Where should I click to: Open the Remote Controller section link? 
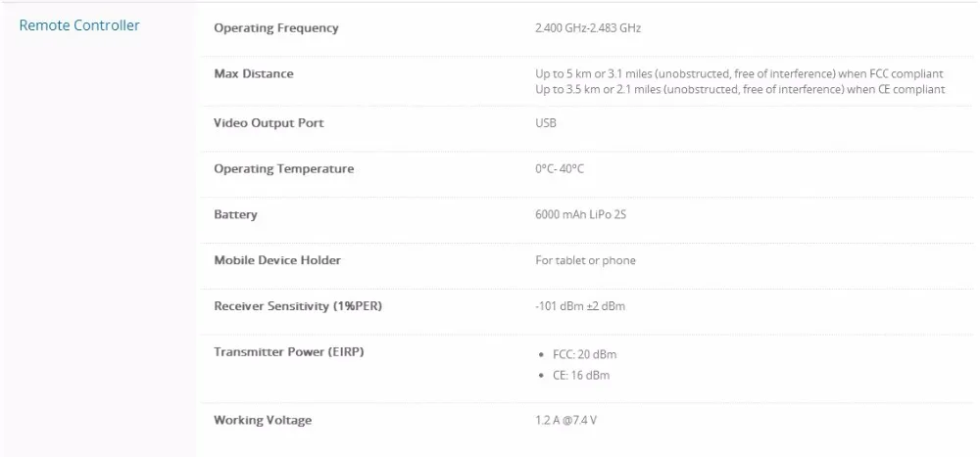[x=79, y=25]
